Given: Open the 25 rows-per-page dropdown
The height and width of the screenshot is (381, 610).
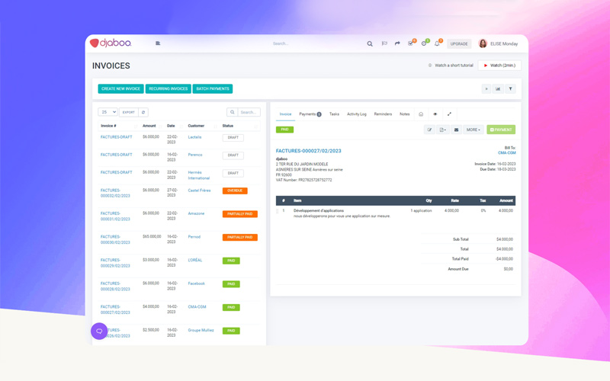Looking at the screenshot, I should pos(108,112).
